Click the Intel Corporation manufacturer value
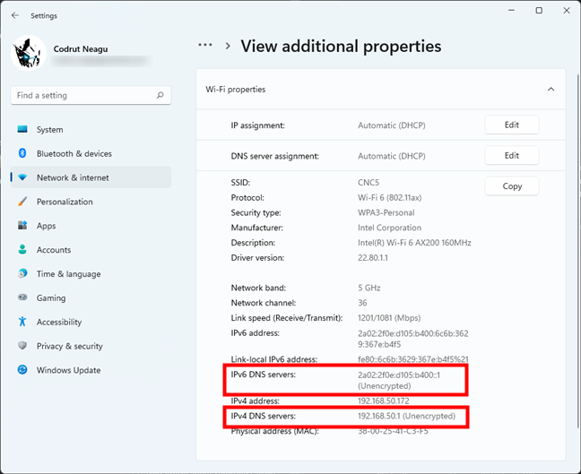 tap(389, 228)
